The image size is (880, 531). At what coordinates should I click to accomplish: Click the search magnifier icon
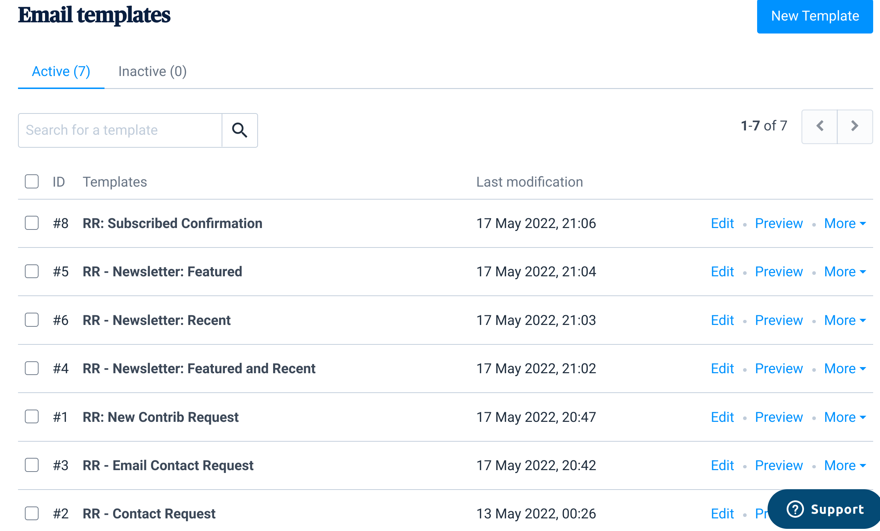(240, 130)
